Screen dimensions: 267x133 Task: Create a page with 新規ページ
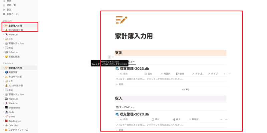[12, 14]
